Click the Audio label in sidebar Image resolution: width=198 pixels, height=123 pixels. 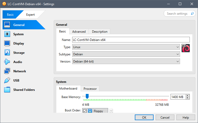18,62
